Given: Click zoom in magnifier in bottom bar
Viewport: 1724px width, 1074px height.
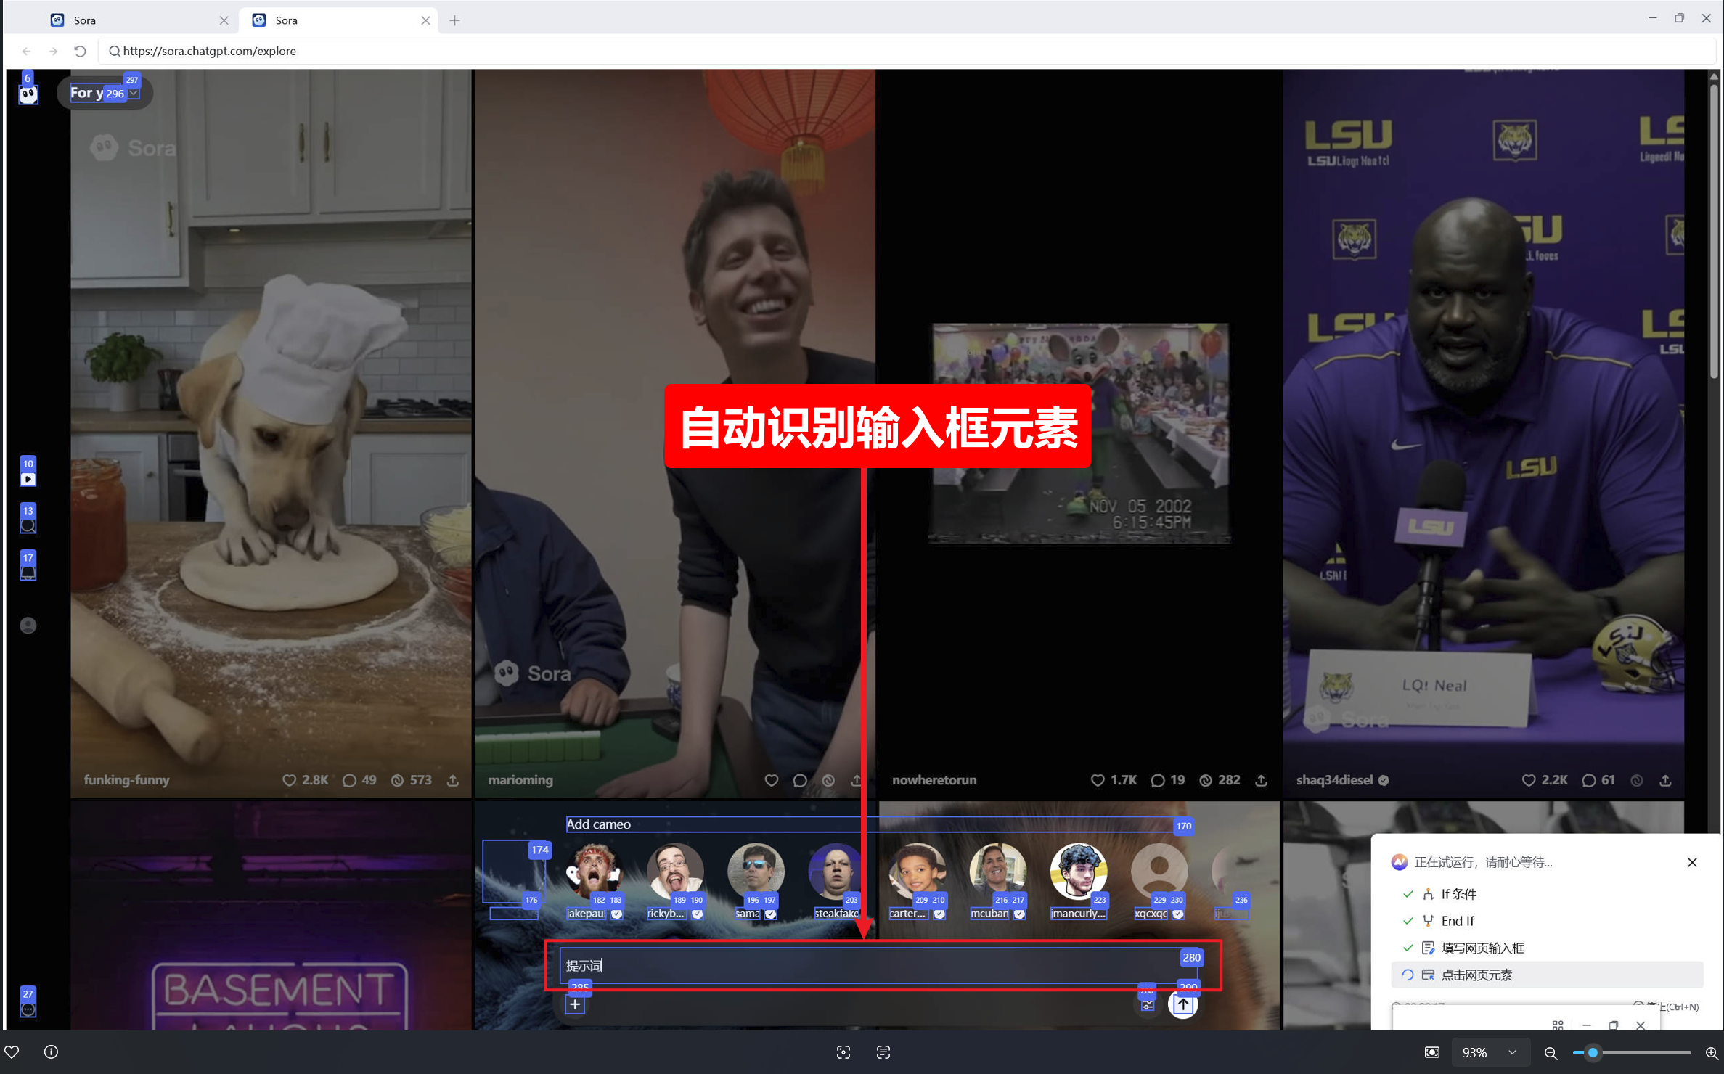Looking at the screenshot, I should click(x=1711, y=1052).
